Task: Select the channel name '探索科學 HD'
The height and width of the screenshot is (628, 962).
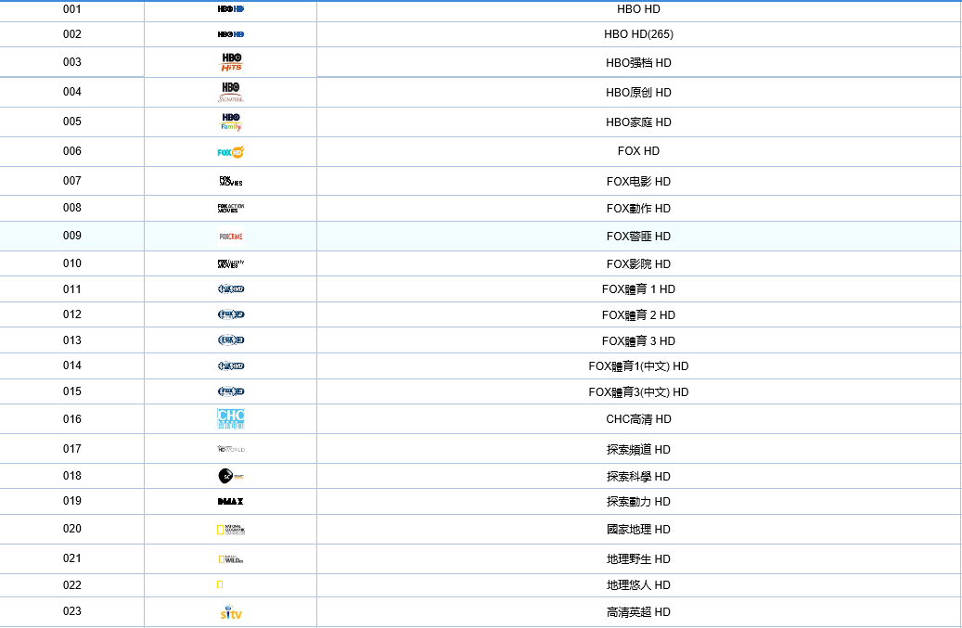Action: [x=638, y=477]
